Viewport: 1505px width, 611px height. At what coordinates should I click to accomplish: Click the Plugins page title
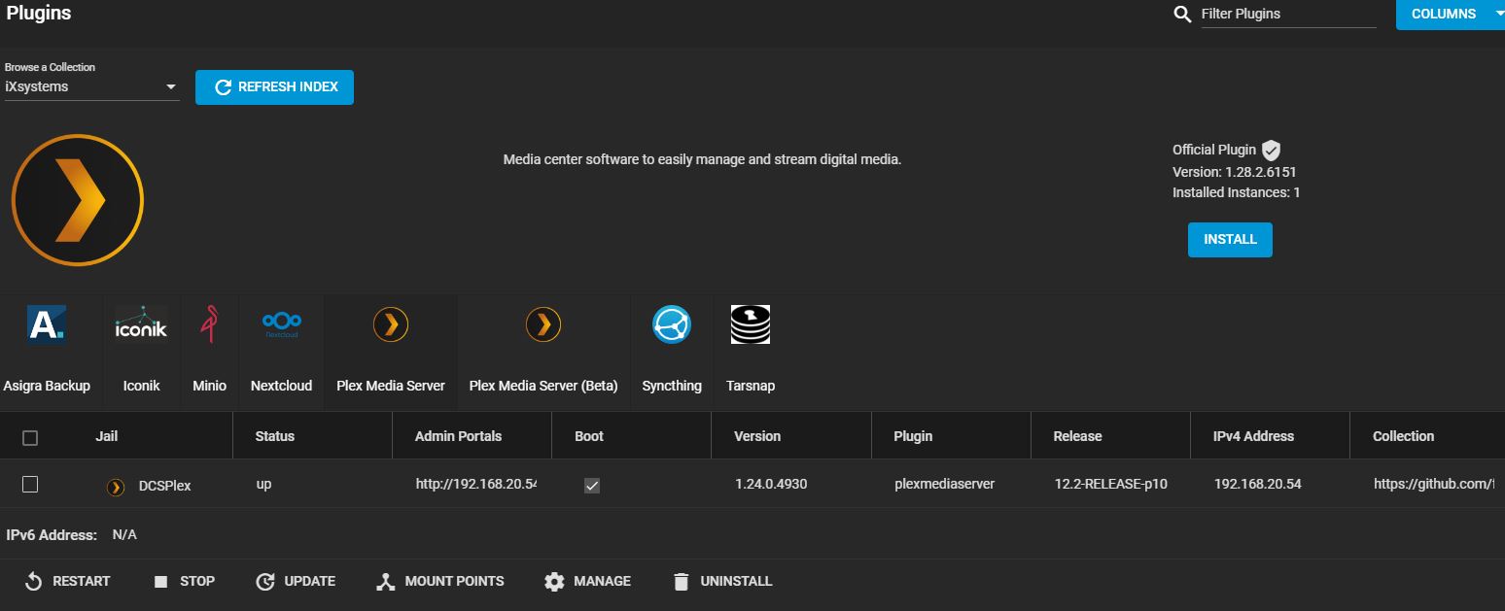point(39,14)
